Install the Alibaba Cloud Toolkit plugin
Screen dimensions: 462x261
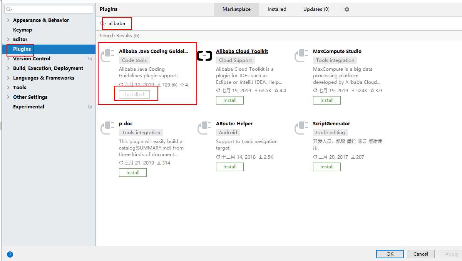230,100
